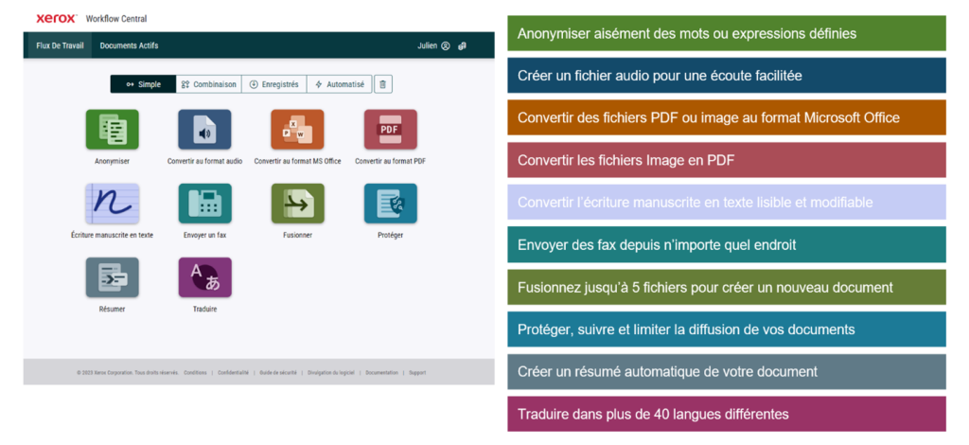The height and width of the screenshot is (445, 969).
Task: Open the Résumer workflow icon
Action: 112,277
